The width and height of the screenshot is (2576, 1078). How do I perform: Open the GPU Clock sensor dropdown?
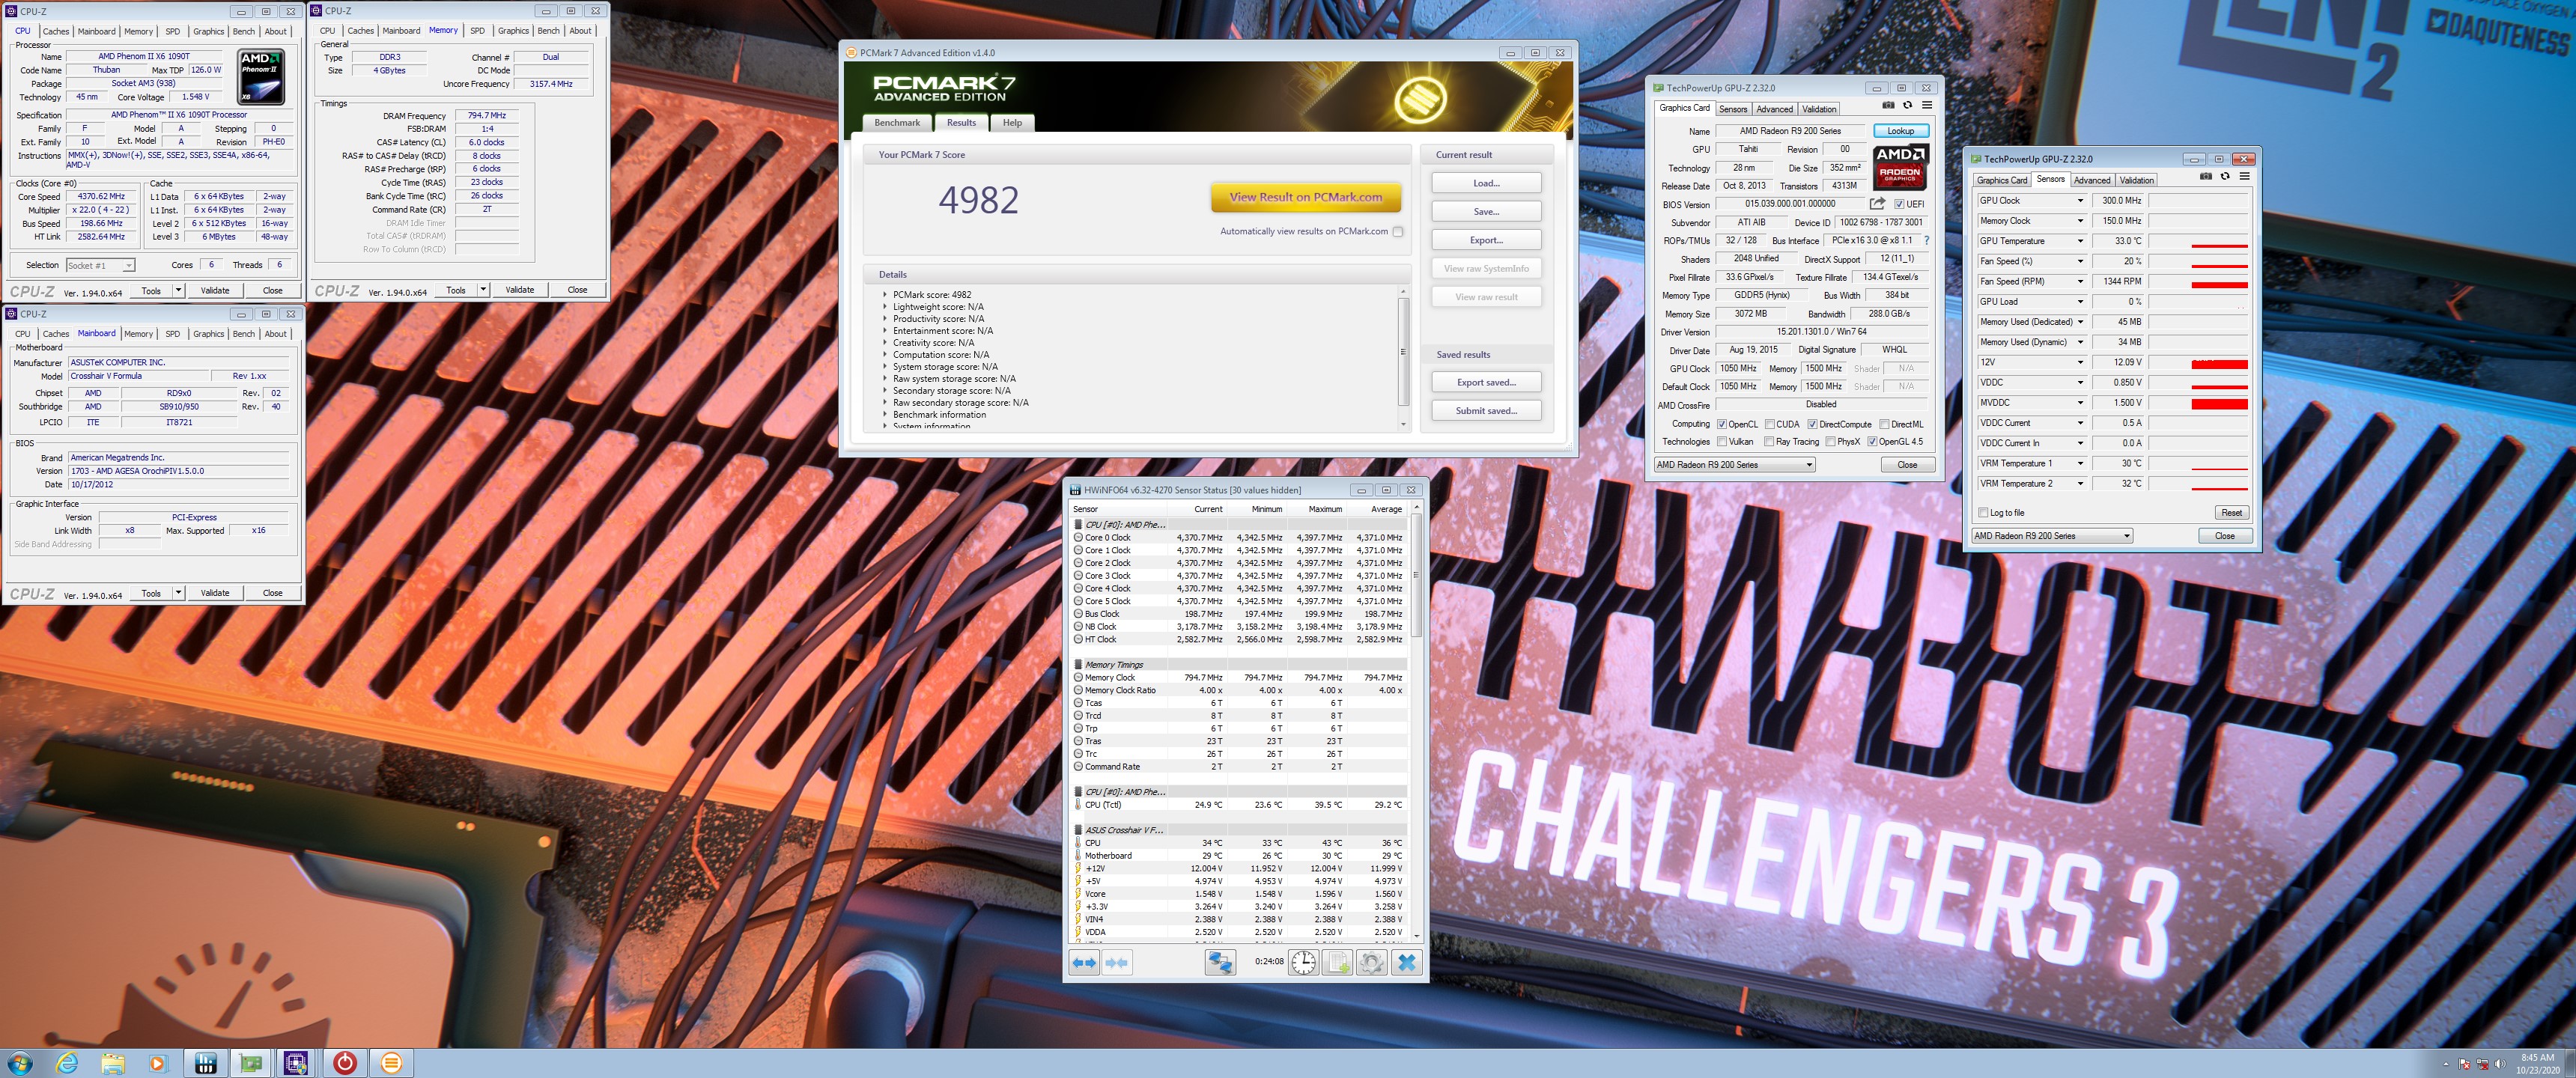pos(2081,201)
